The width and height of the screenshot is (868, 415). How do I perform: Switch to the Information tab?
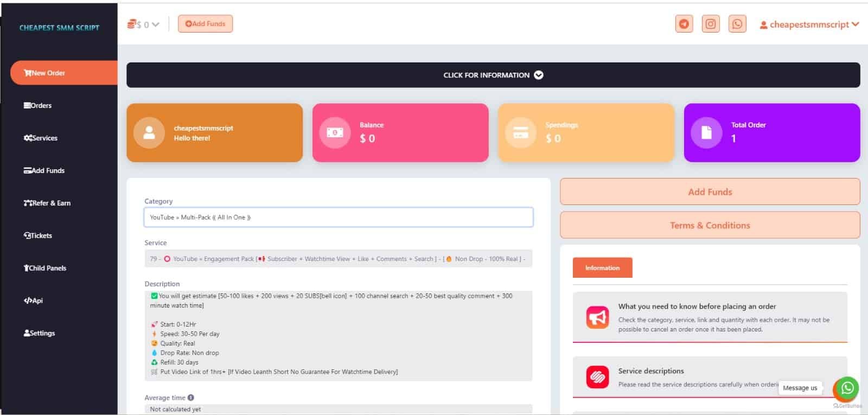(x=602, y=268)
